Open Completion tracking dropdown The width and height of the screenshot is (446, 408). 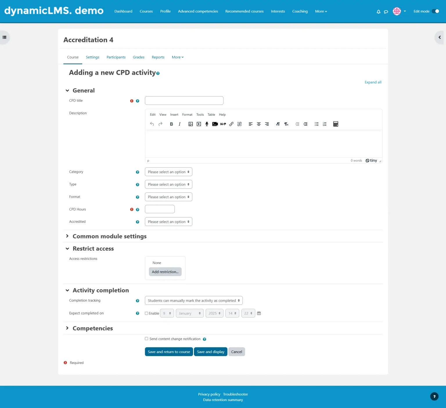194,300
